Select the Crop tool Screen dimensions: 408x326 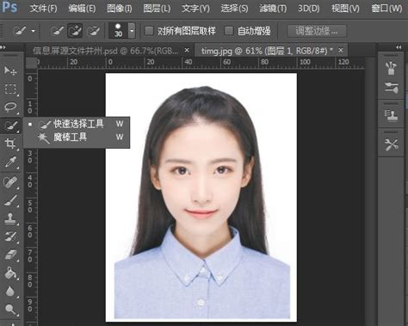tap(10, 144)
